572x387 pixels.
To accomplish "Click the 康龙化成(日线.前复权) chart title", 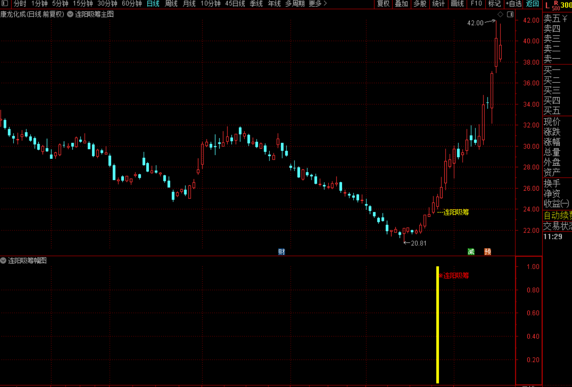I will point(32,14).
